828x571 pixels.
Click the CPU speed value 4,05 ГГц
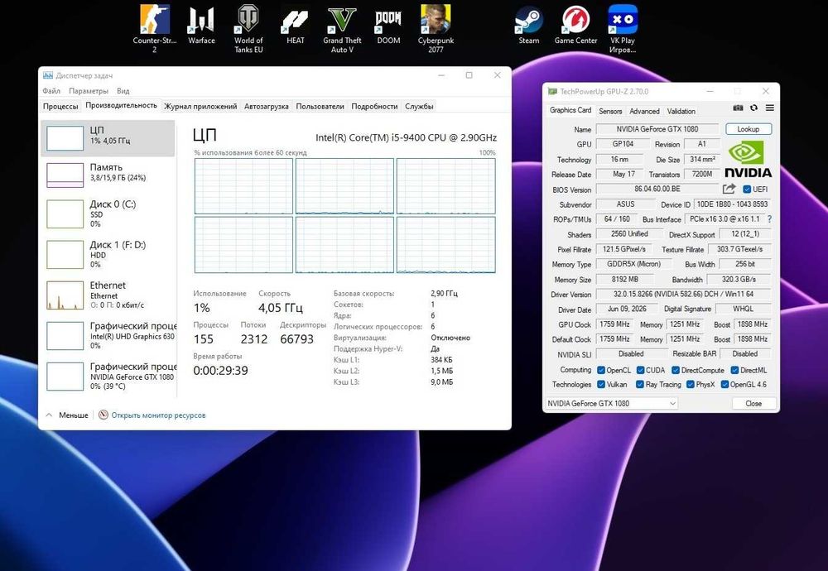(281, 308)
